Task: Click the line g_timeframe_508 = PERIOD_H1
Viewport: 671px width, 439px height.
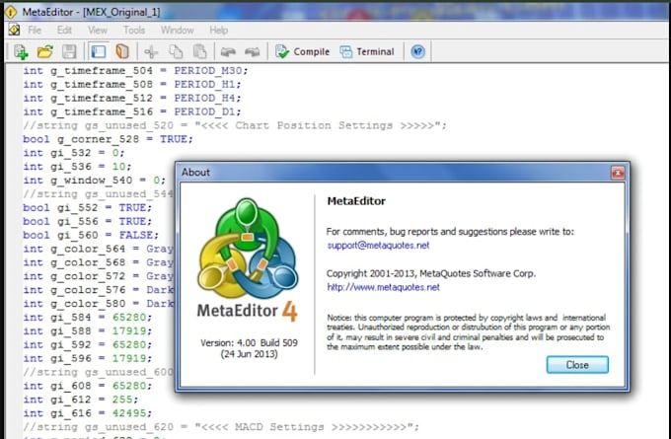Action: [132, 84]
